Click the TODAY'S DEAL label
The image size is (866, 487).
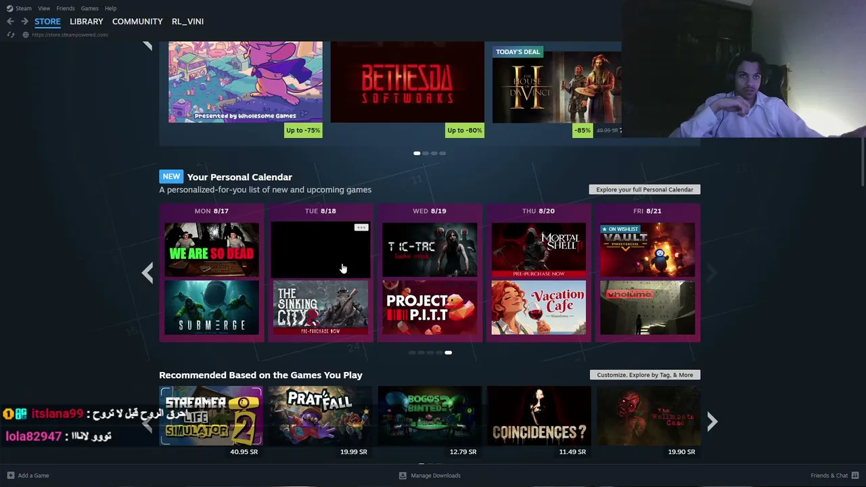[518, 52]
